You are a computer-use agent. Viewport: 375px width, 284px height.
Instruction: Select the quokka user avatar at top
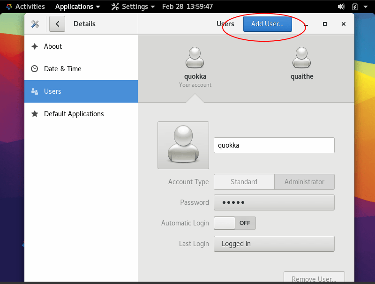(x=195, y=58)
